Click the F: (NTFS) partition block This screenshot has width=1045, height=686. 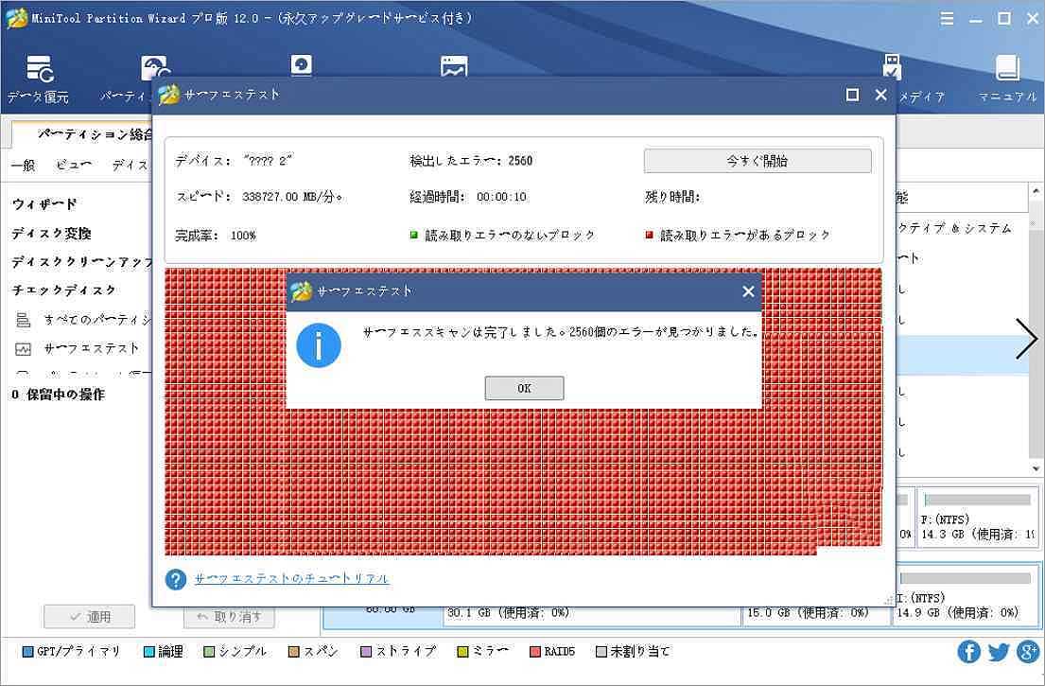point(979,518)
